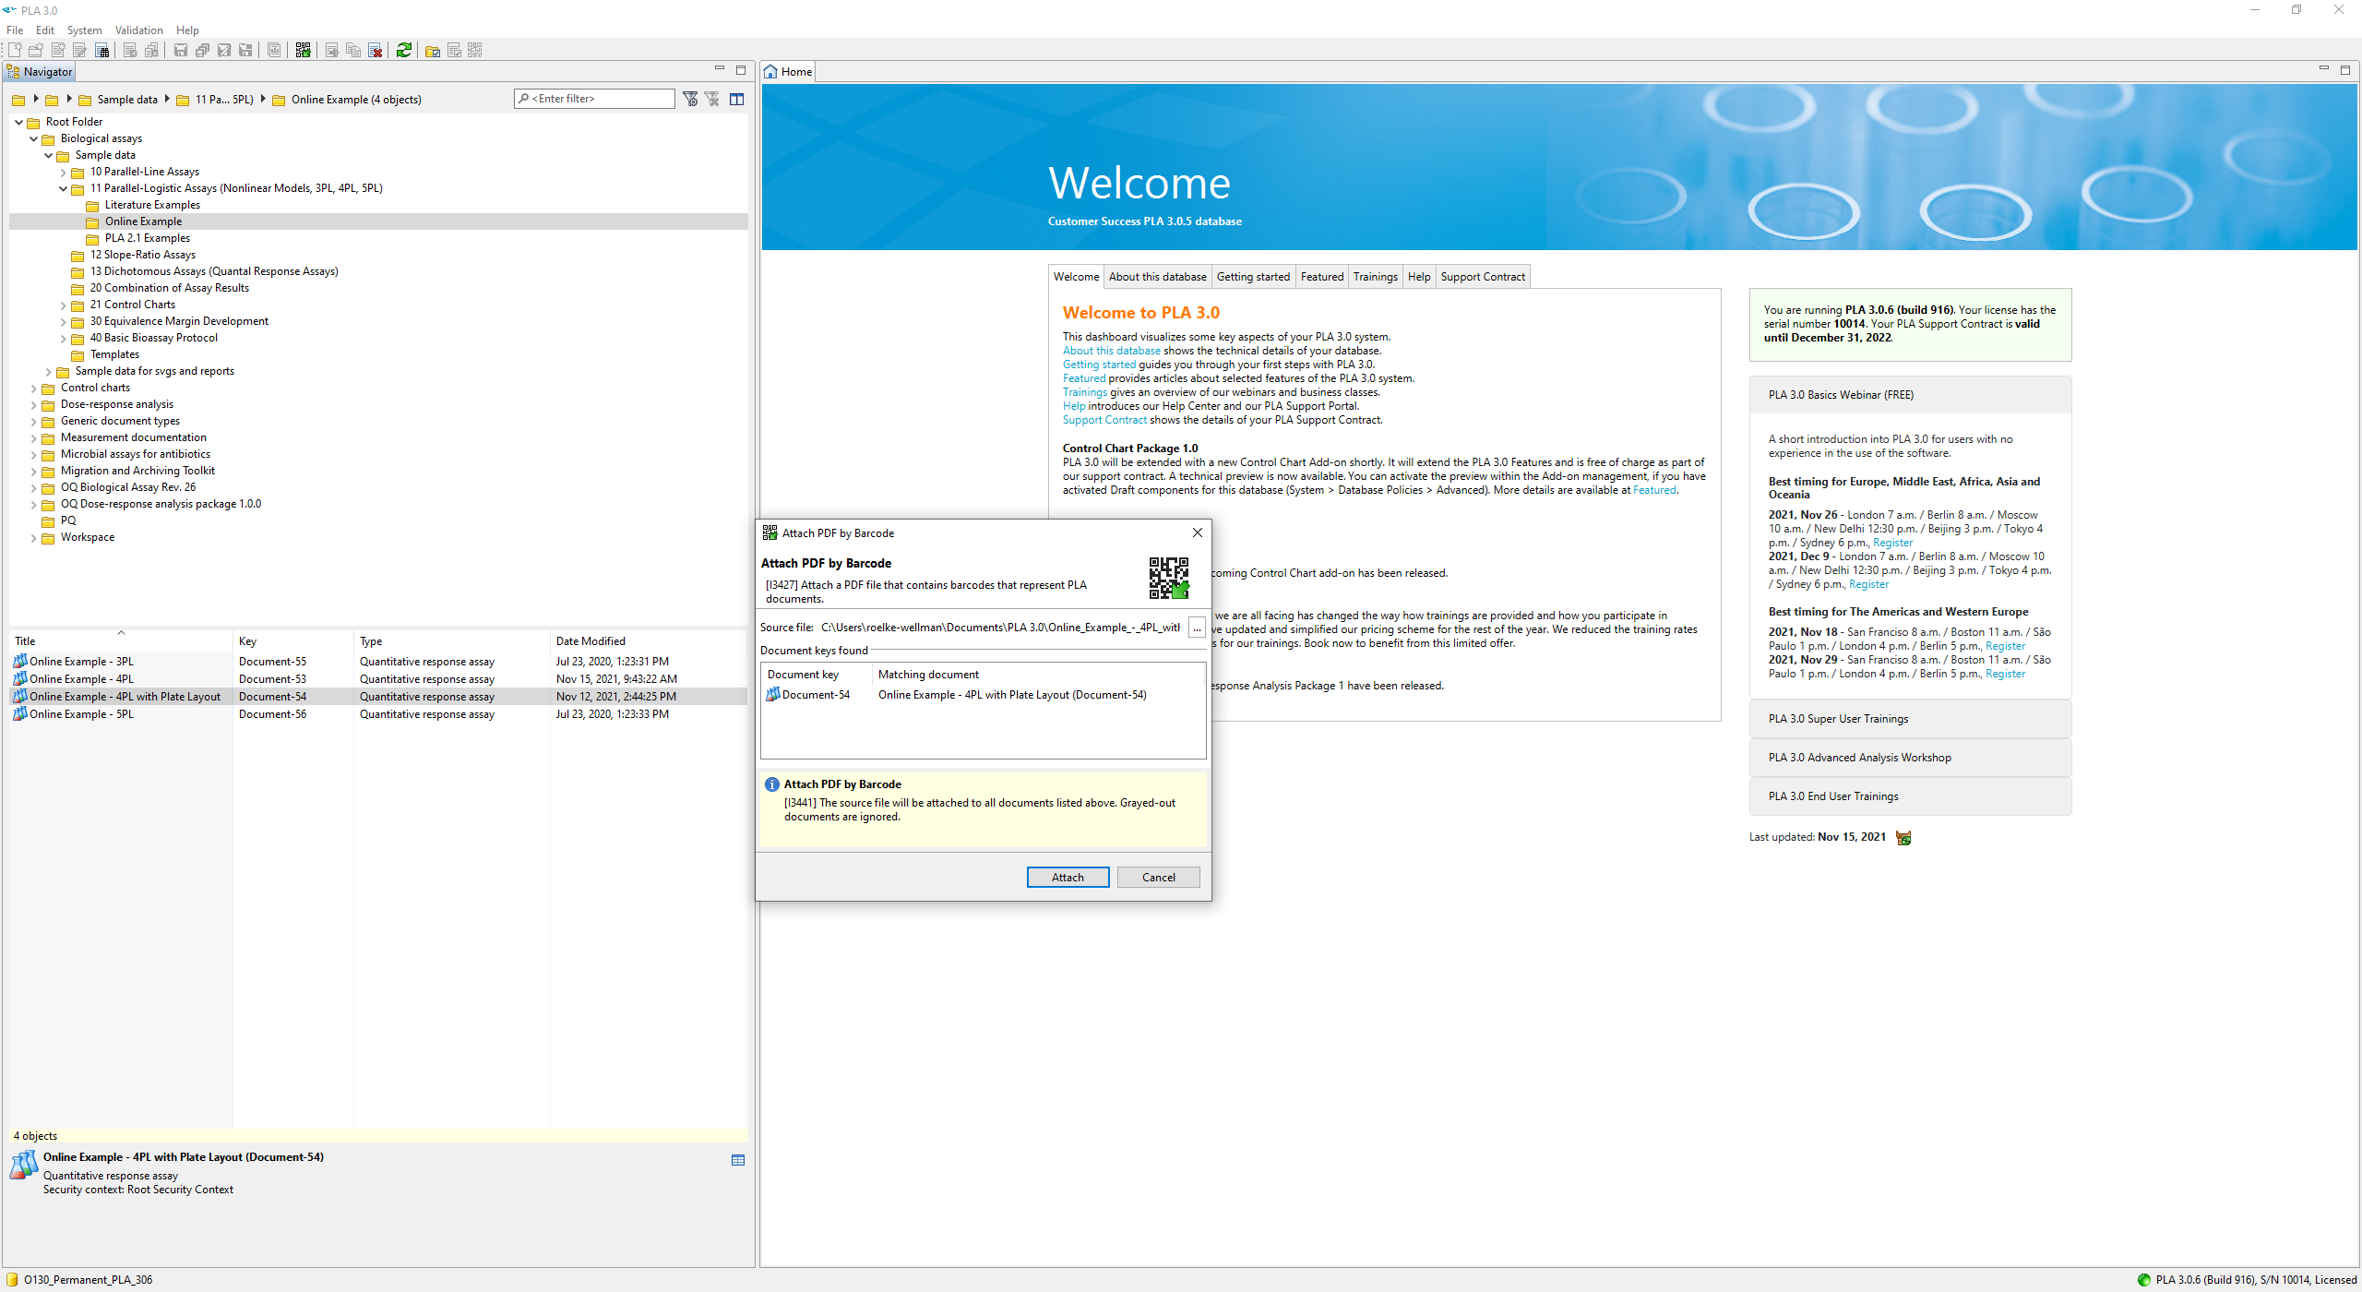Expand the 21 Control Charts folder
The height and width of the screenshot is (1292, 2362).
click(64, 305)
